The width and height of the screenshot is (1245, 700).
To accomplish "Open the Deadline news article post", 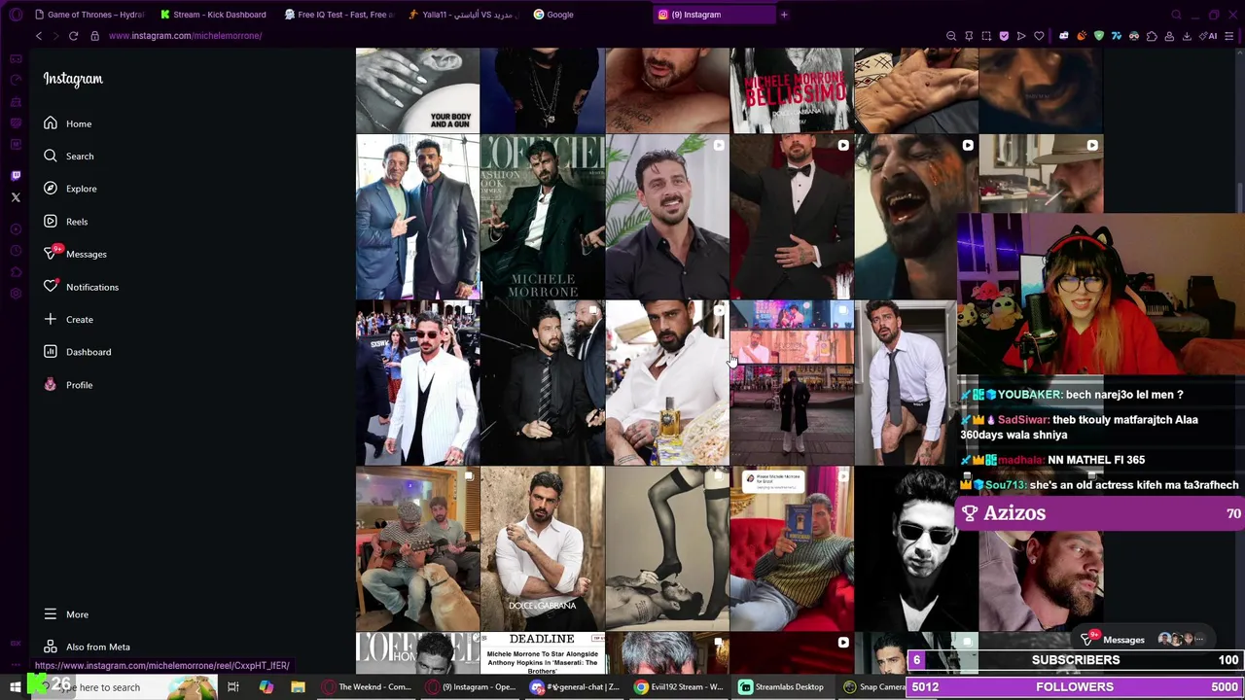I will (542, 653).
